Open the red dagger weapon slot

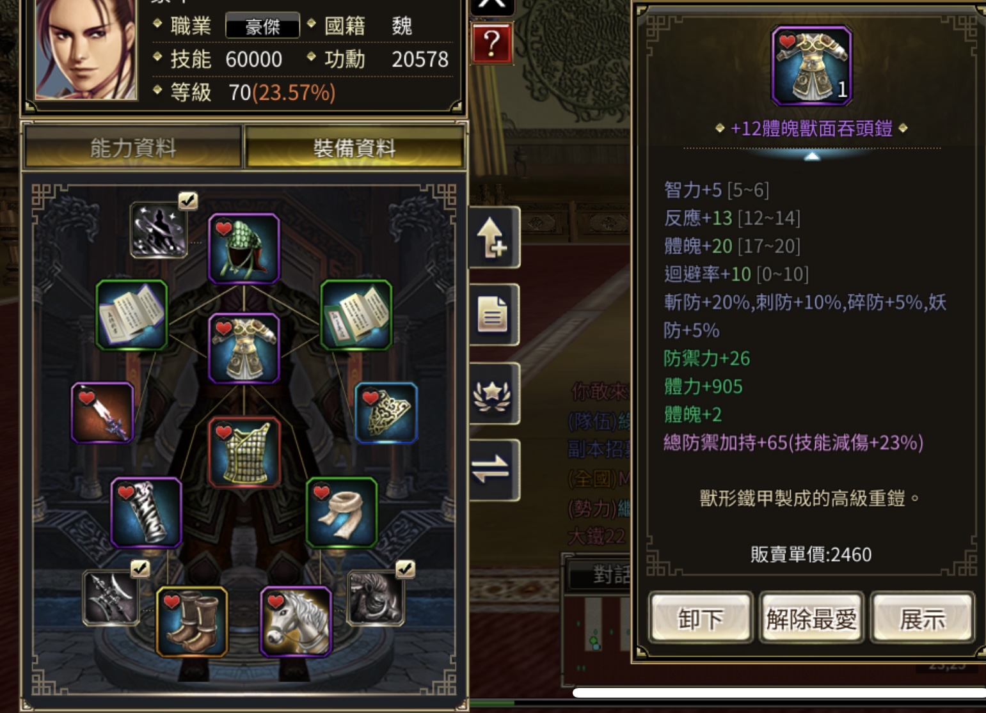coord(102,413)
